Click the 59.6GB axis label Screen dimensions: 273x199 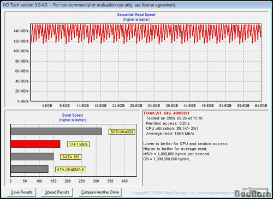tap(244, 106)
